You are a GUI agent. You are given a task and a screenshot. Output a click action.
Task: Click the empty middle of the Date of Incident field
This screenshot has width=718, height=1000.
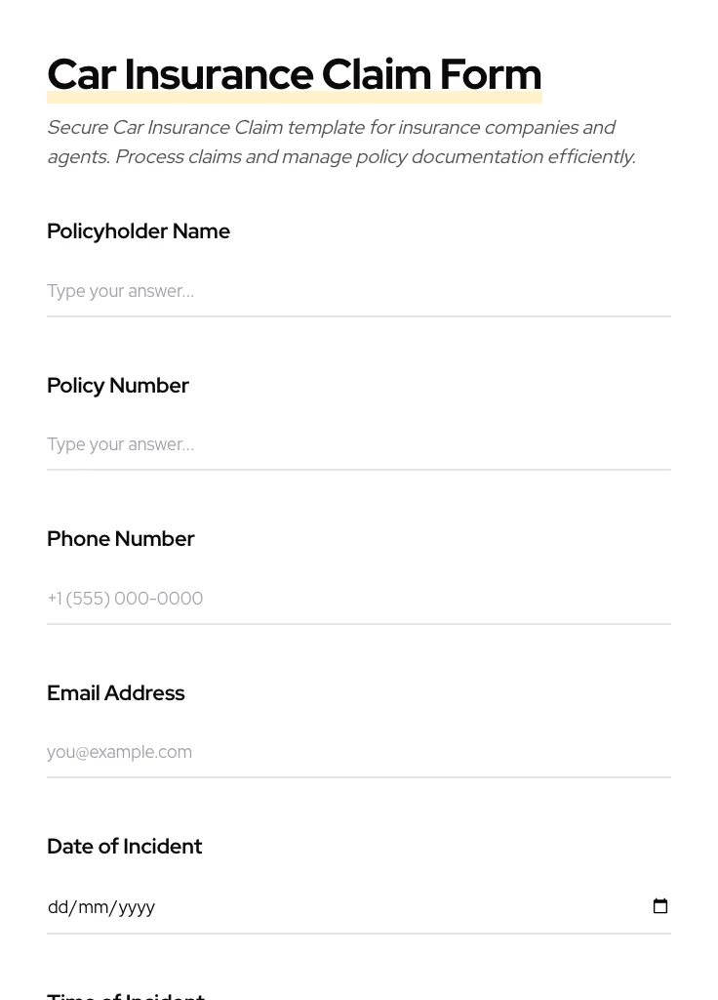[x=390, y=907]
